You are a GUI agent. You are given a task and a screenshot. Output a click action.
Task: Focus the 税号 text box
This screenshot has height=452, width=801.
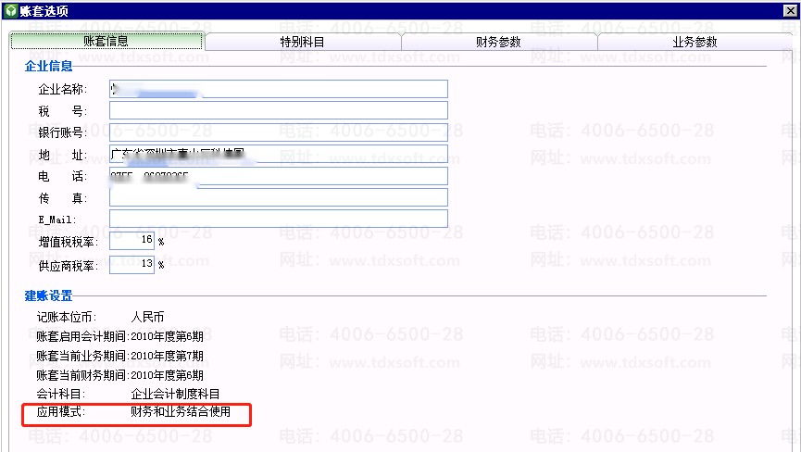pyautogui.click(x=278, y=111)
